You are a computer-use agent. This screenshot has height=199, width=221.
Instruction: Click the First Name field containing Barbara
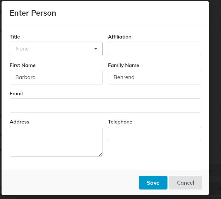(56, 77)
